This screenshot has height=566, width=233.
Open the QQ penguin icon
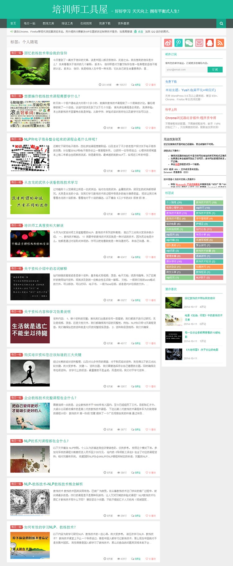click(x=210, y=43)
